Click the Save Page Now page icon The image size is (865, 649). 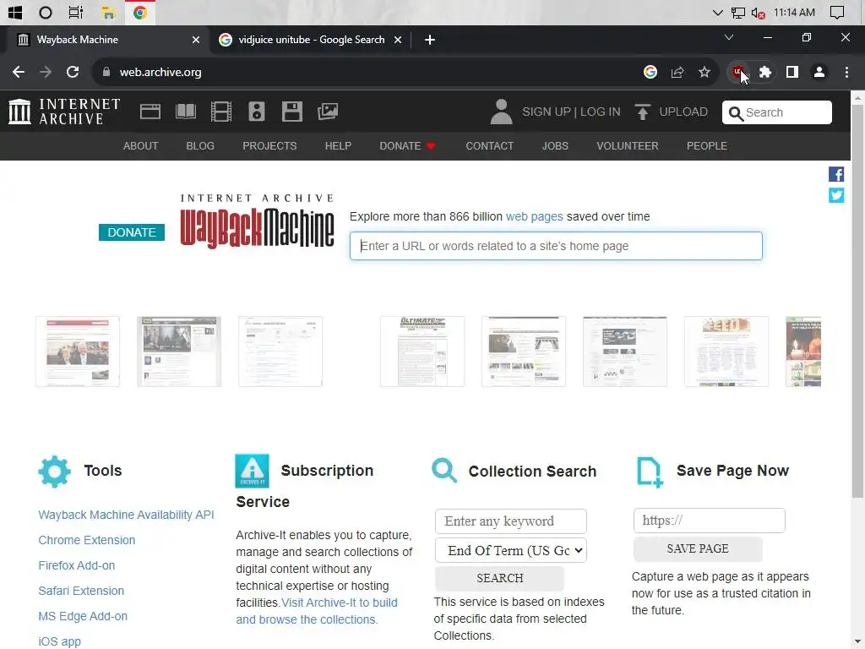click(650, 472)
